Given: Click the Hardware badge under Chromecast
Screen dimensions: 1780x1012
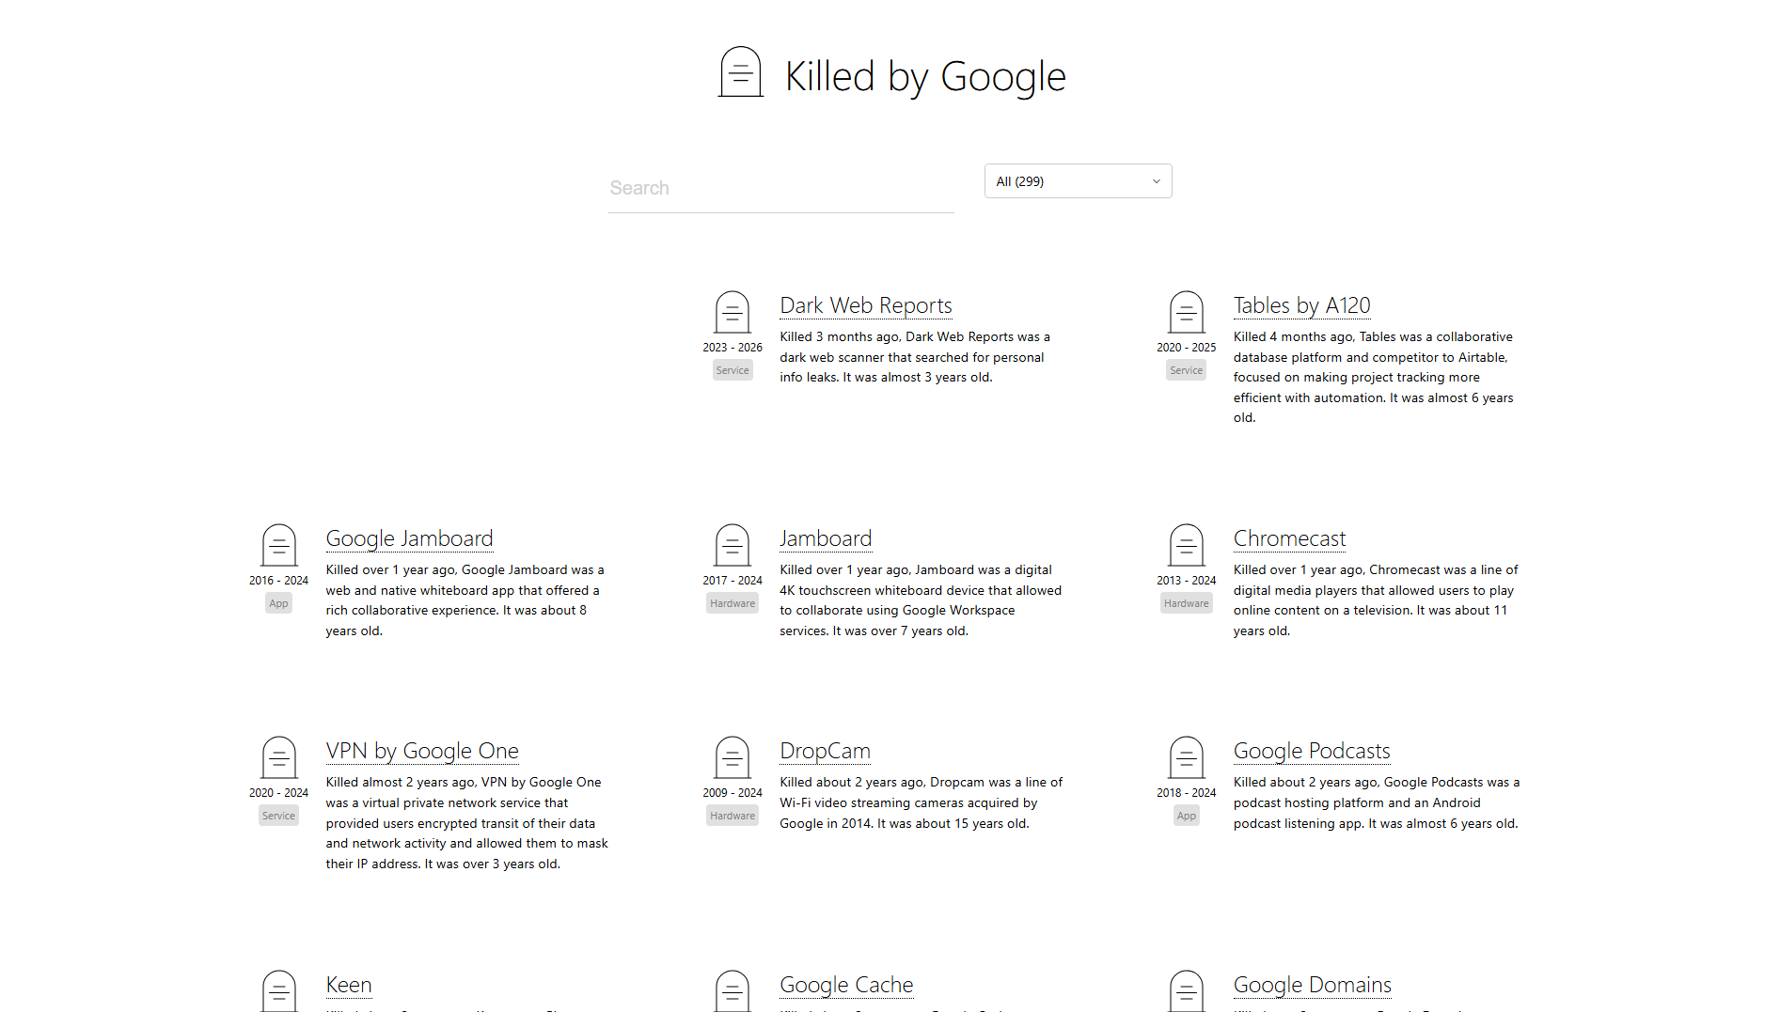Looking at the screenshot, I should 1186,603.
